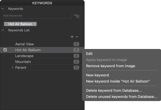
Task: Click the Aerial View count badge
Action: (76, 44)
